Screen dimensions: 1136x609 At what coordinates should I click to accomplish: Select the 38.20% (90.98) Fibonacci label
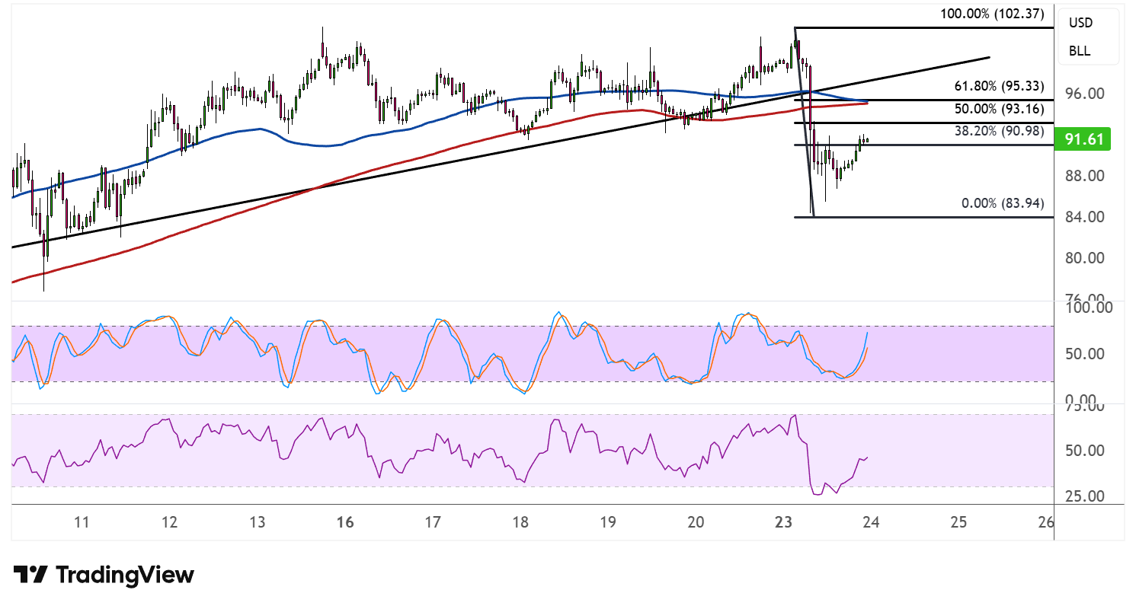[x=998, y=131]
